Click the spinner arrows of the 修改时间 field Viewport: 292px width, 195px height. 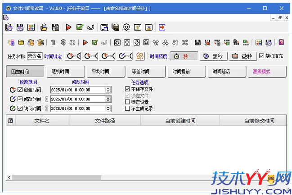coord(108,99)
